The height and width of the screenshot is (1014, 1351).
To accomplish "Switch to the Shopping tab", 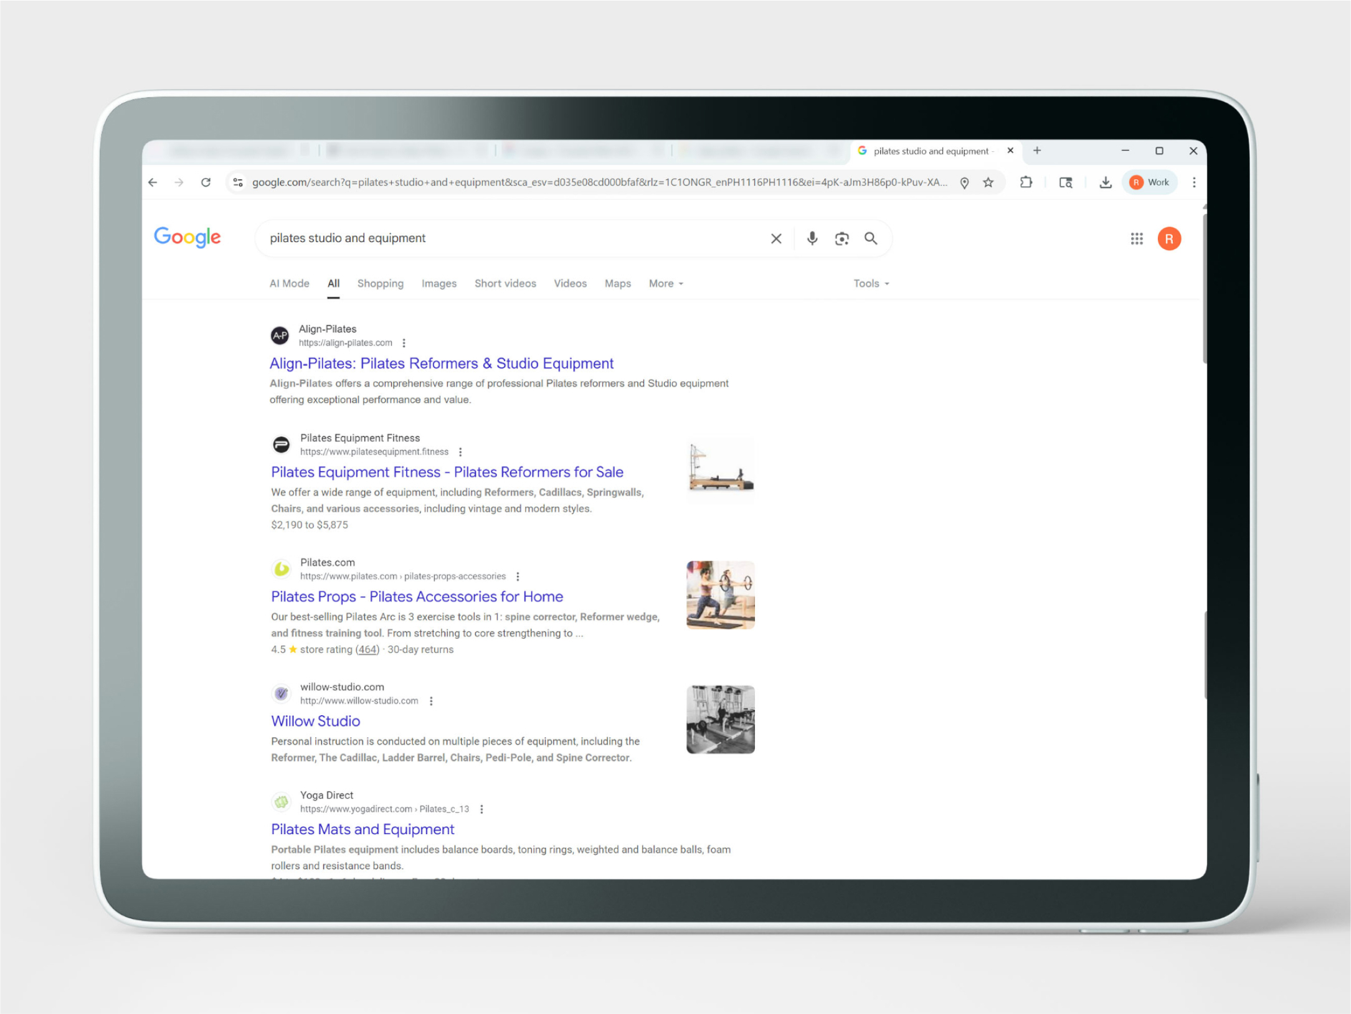I will pyautogui.click(x=380, y=283).
